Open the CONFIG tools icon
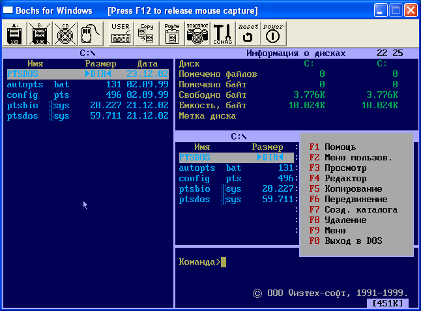Image resolution: width=421 pixels, height=311 pixels. tap(223, 34)
